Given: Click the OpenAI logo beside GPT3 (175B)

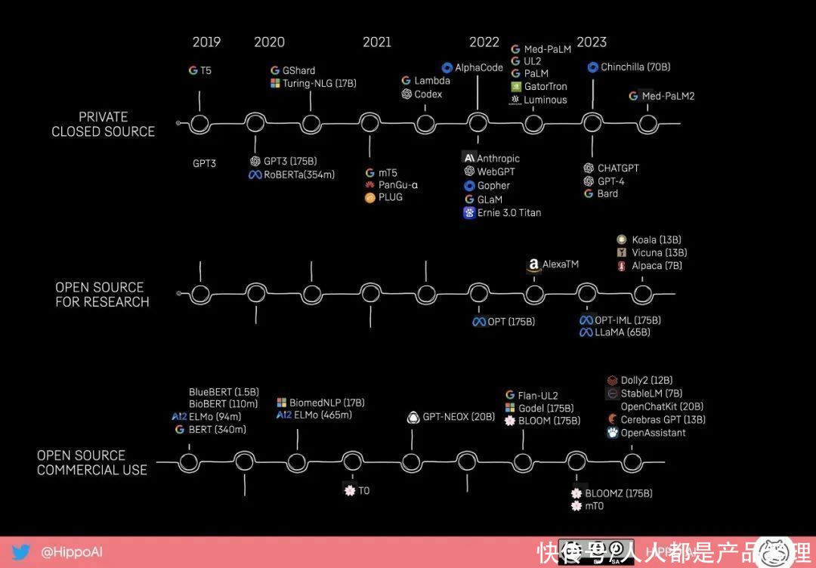Looking at the screenshot, I should click(255, 161).
